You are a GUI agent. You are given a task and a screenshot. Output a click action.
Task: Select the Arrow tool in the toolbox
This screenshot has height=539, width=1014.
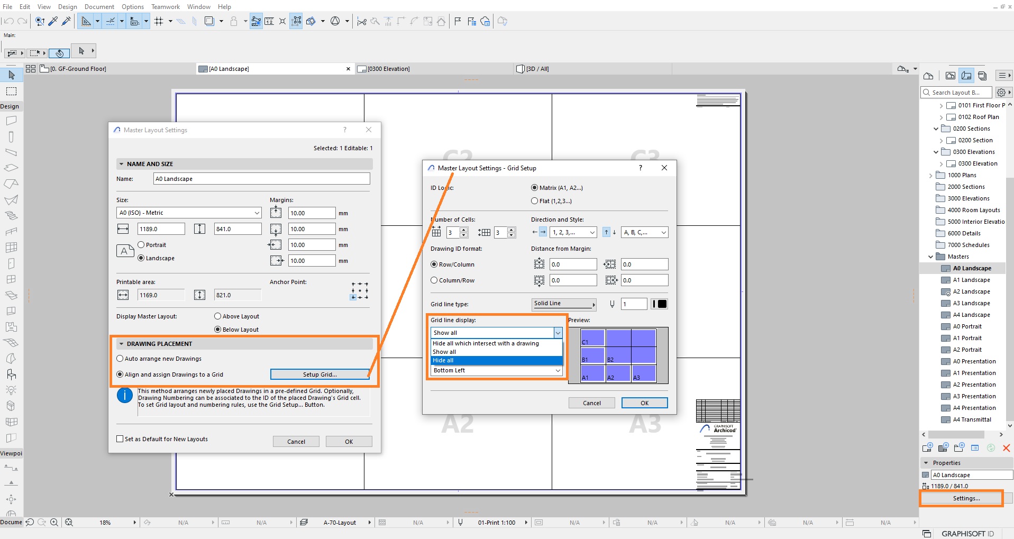12,75
